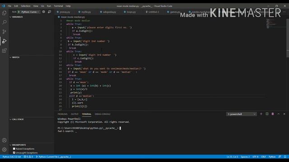Split the terminal pane
Viewport: 289px width, 162px height.
click(x=267, y=114)
